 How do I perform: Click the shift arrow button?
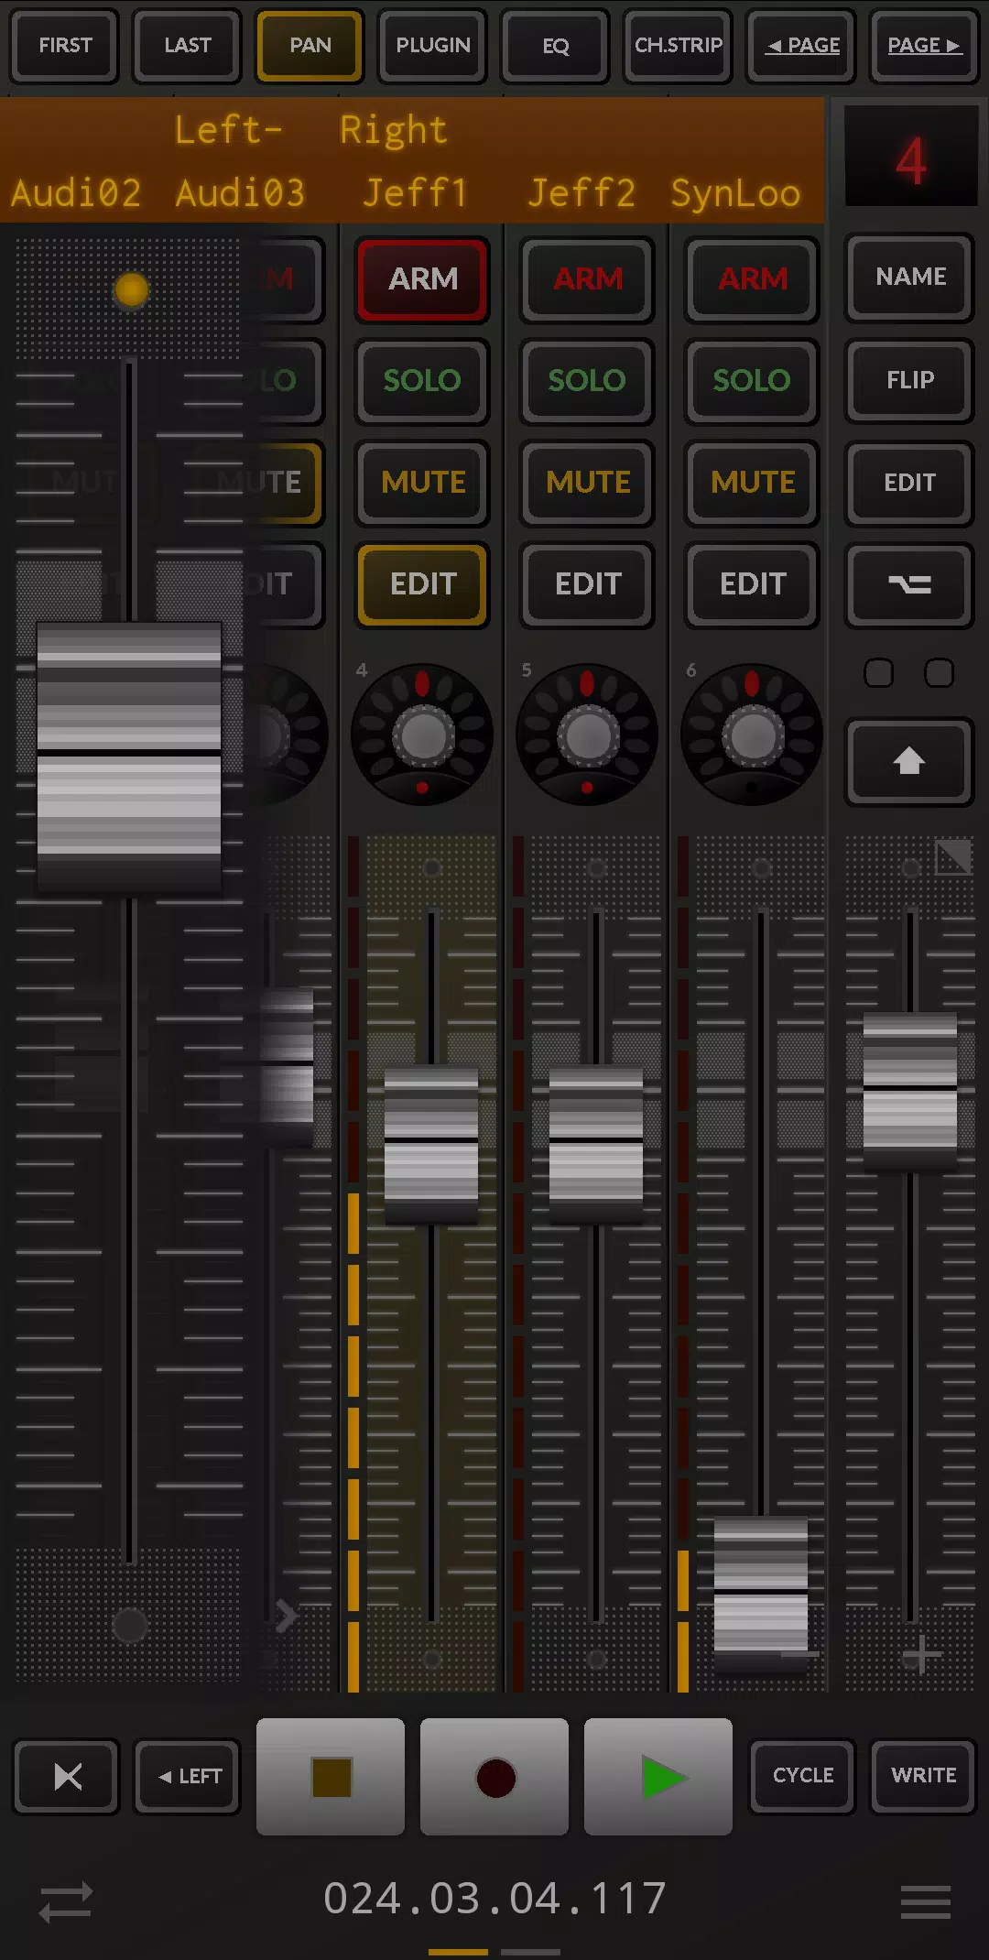point(909,761)
